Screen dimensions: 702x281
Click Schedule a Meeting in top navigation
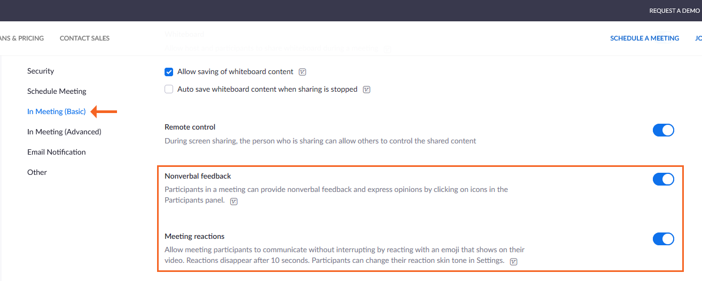(644, 38)
